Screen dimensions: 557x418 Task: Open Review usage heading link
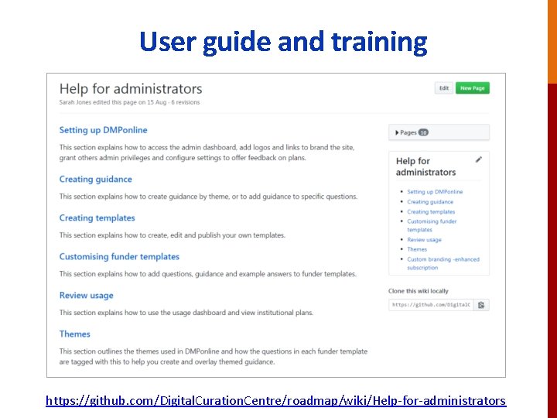87,296
